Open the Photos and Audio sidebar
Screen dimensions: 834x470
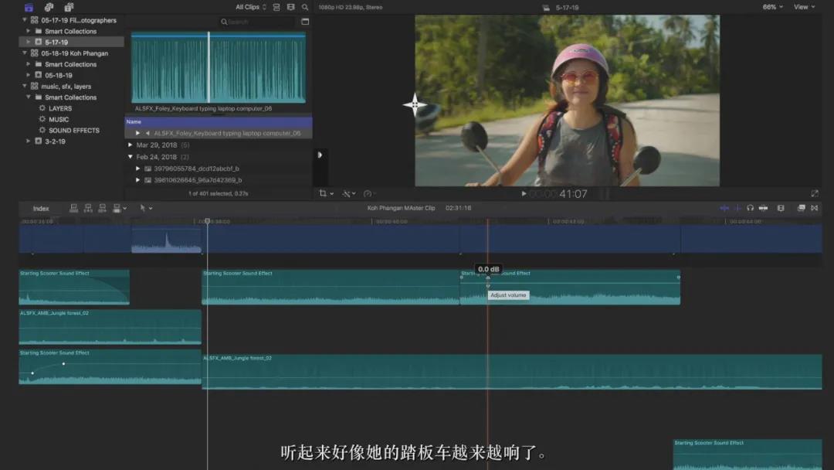(x=49, y=7)
